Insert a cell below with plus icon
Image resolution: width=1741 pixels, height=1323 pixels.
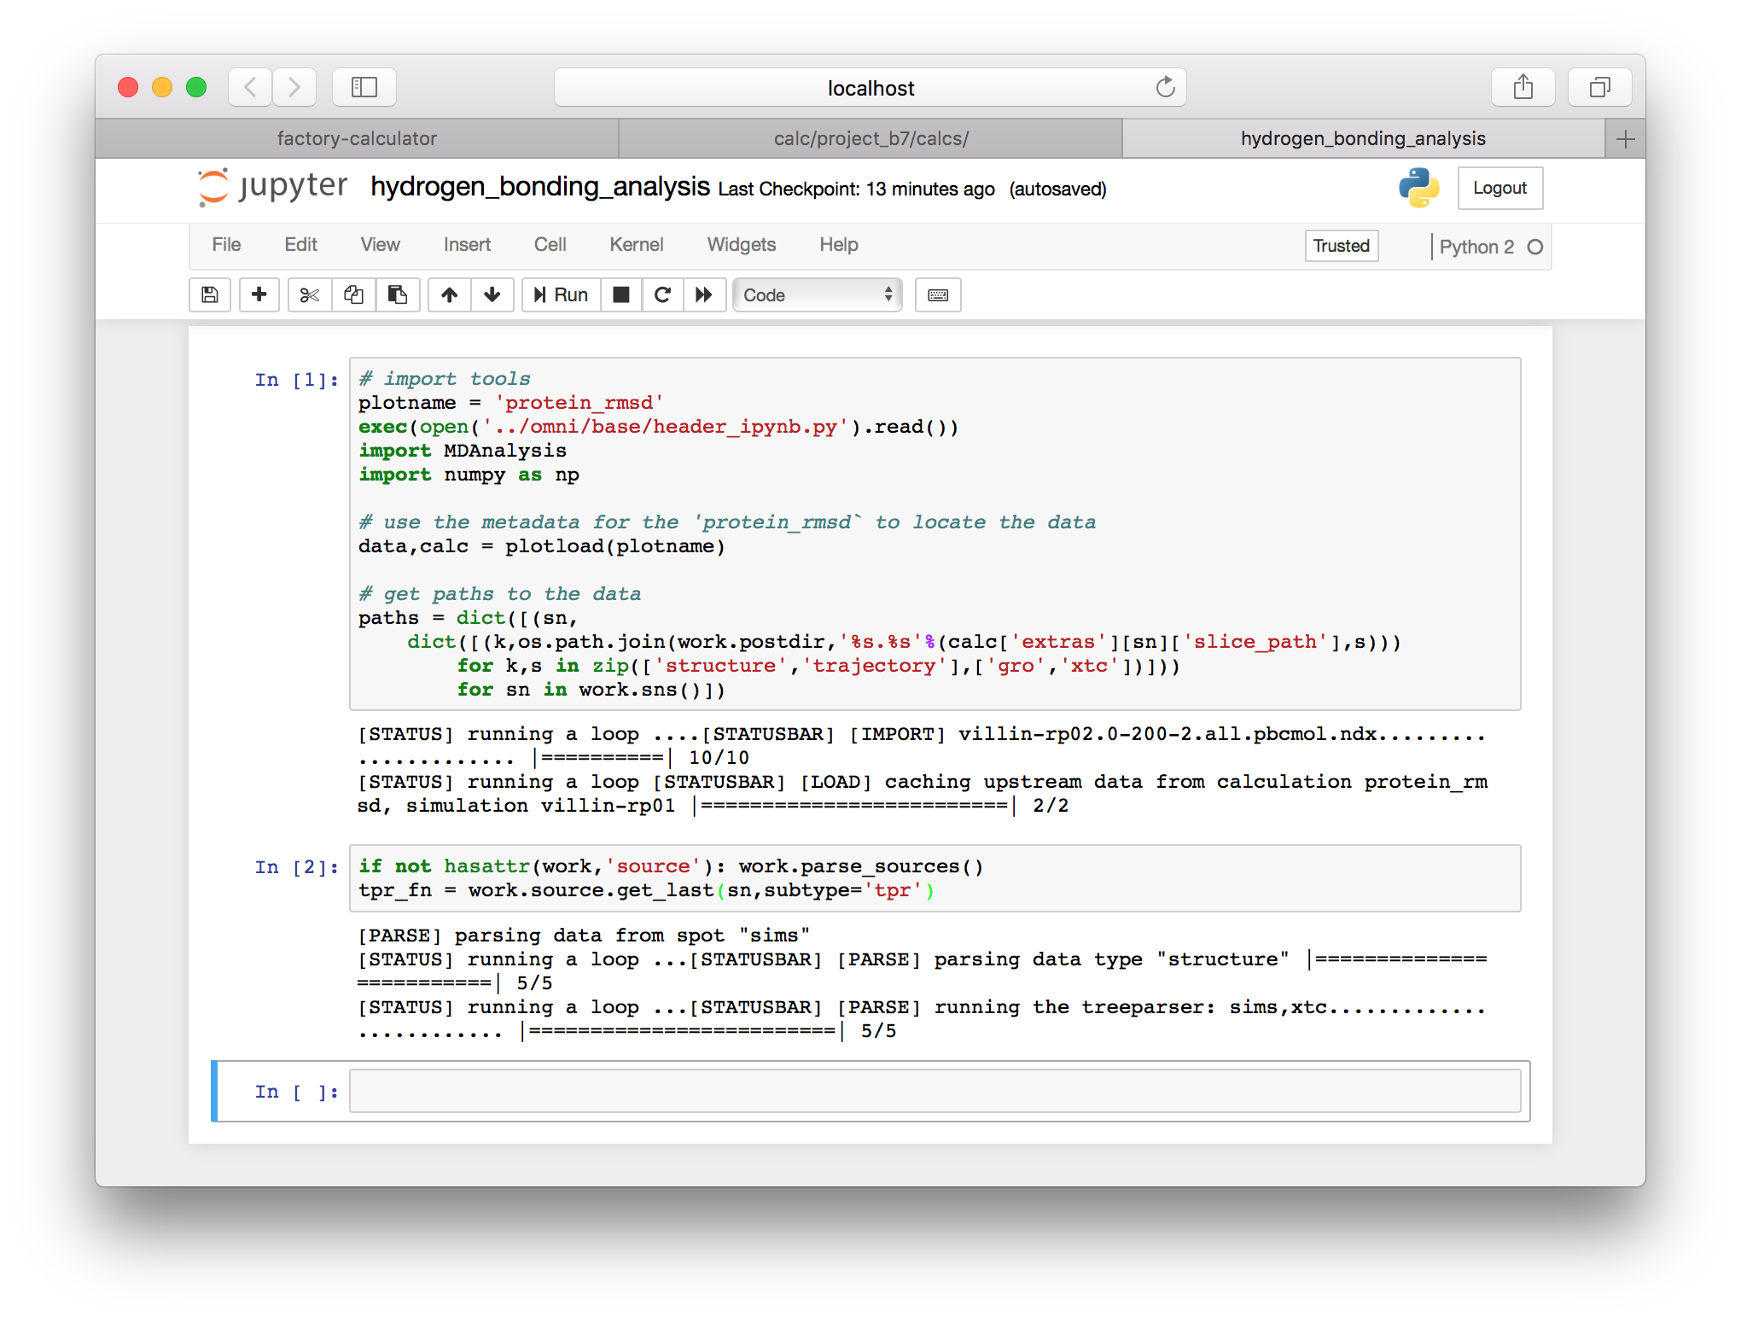pyautogui.click(x=259, y=294)
